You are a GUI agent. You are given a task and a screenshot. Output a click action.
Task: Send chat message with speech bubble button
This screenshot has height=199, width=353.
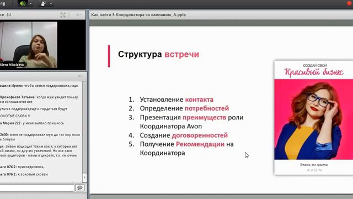coord(79,187)
